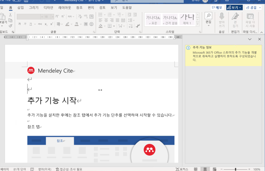
Task: Click the Reuse Files icon
Action: [250, 16]
